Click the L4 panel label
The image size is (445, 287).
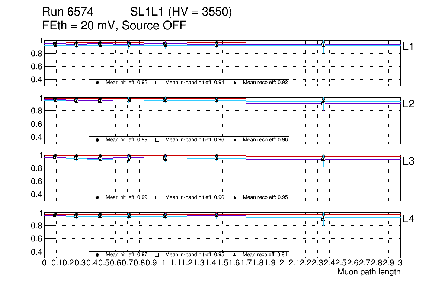[409, 219]
